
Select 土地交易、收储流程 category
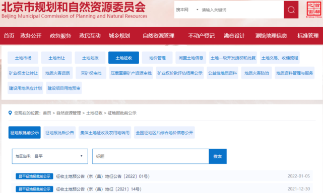[280, 58]
